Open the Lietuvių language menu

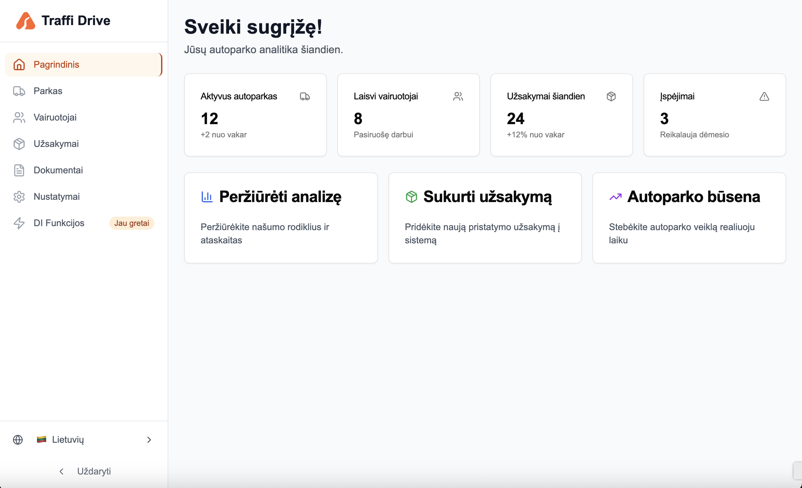[x=84, y=439]
